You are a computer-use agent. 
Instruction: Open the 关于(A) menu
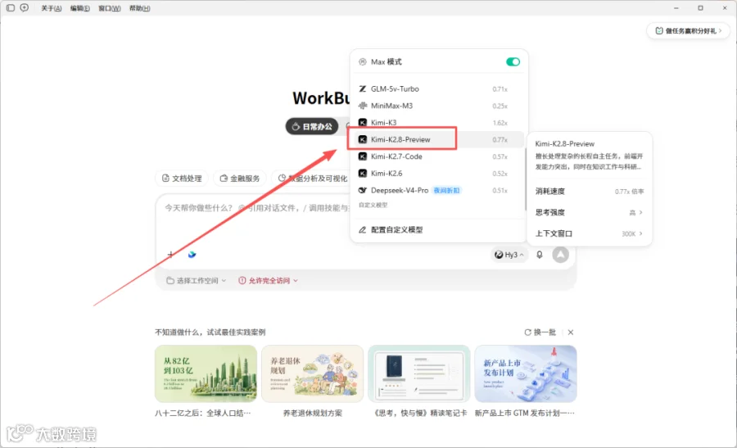coord(52,8)
